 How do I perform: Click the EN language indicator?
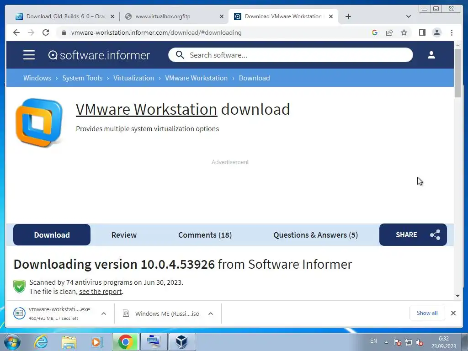pos(373,341)
